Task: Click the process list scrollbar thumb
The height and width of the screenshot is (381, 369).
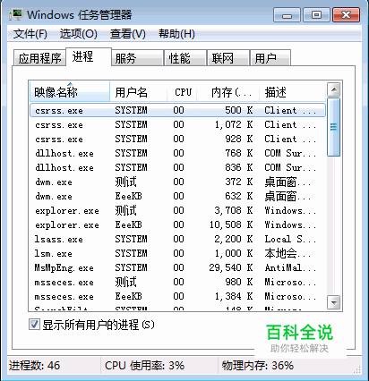Action: coord(334,127)
